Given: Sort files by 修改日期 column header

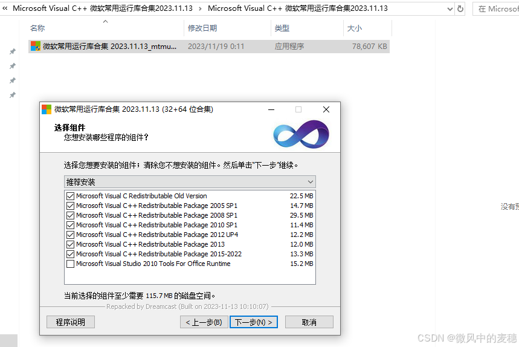Looking at the screenshot, I should (x=228, y=28).
